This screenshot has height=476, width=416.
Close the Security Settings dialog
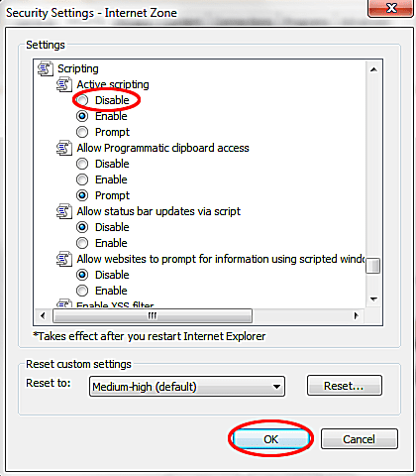(391, 8)
